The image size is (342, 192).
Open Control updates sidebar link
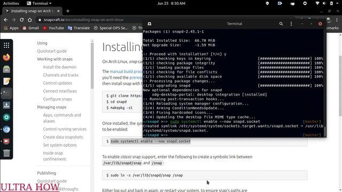57,83
